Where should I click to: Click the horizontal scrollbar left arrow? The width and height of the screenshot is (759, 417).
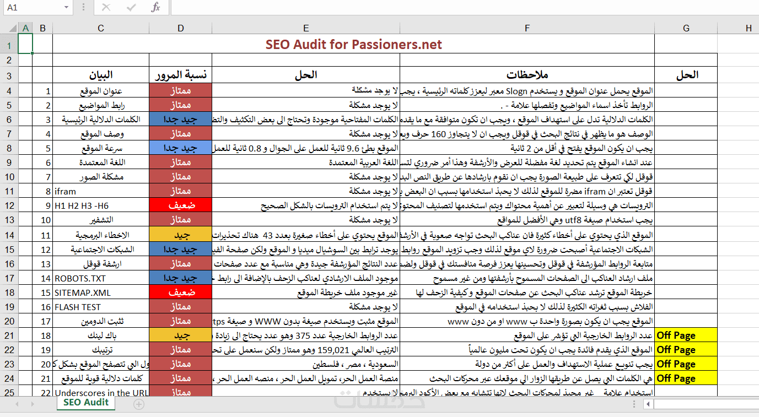(648, 404)
